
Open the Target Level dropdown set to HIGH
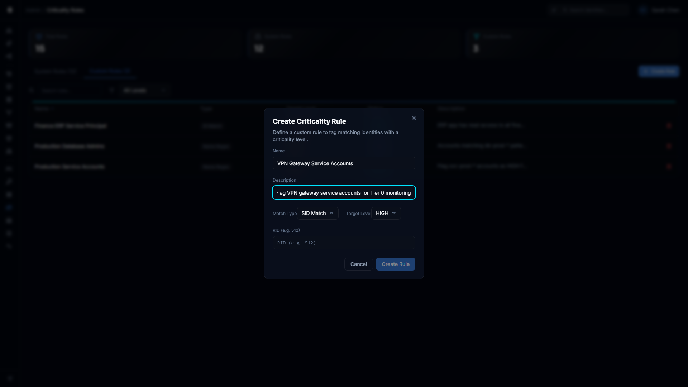tap(386, 213)
